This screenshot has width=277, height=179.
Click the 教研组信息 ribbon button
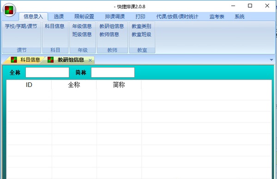[x=112, y=26]
